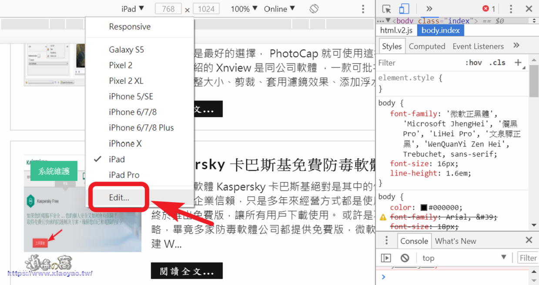Add new style rule plus icon
The width and height of the screenshot is (539, 285).
[x=518, y=63]
